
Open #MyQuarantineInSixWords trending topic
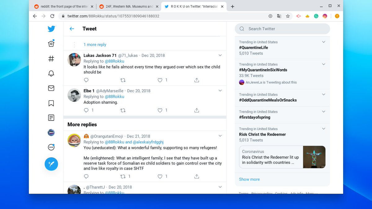263,70
